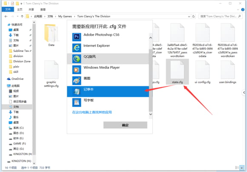
Task: Click the 确定 confirm button
Action: 125,125
